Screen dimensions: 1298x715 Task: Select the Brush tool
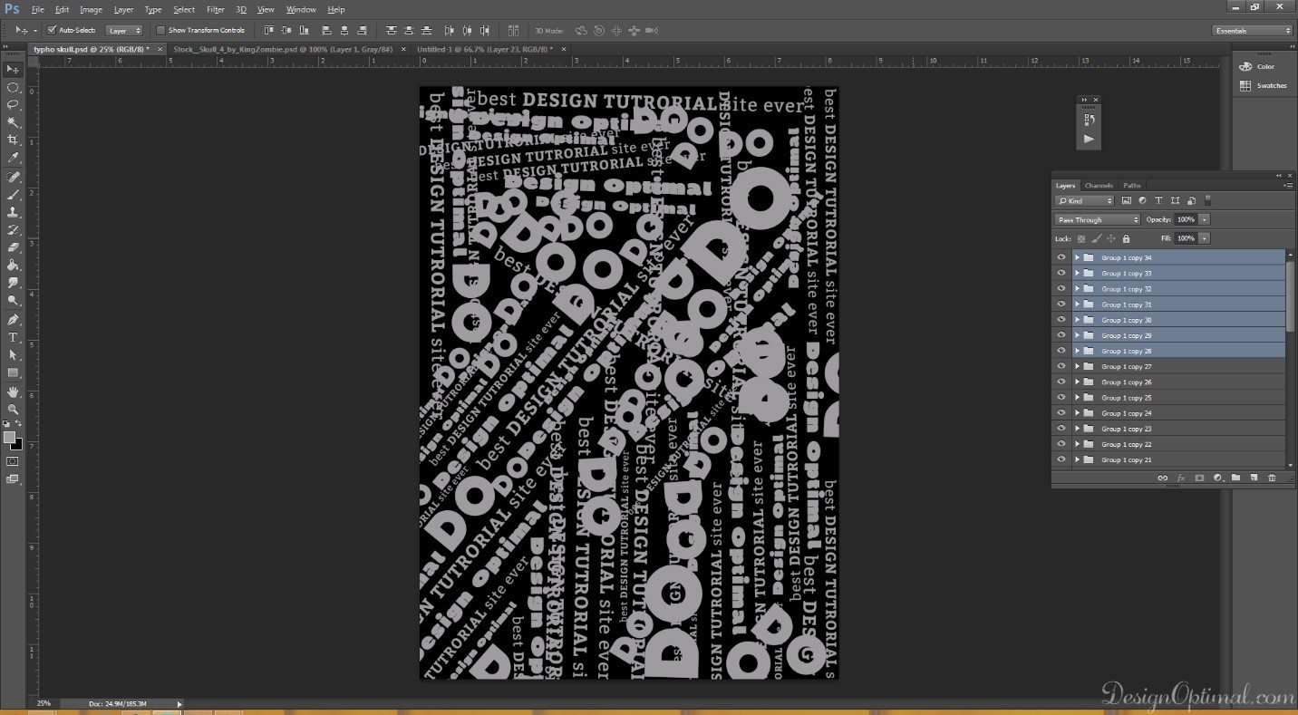(13, 195)
